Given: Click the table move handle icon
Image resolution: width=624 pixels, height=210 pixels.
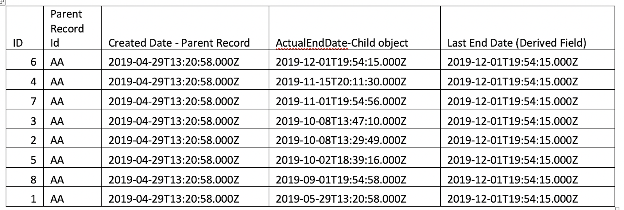Looking at the screenshot, I should (2, 2).
